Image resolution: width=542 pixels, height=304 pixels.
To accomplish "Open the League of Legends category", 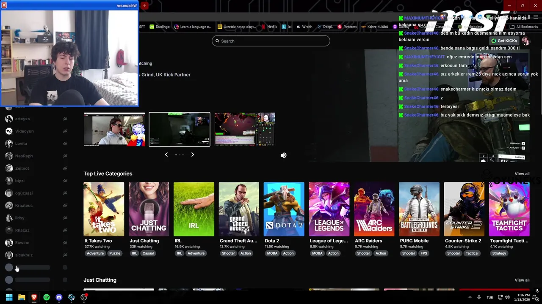I will pyautogui.click(x=329, y=209).
